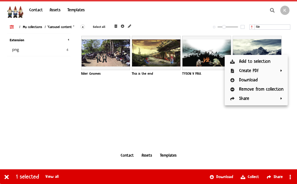
Task: Click footer Templates link
Action: coord(168,155)
